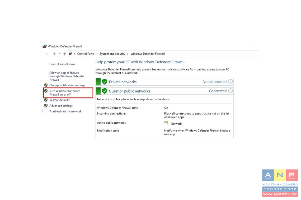Click 'Windows Defender Firewall state:' label
The width and height of the screenshot is (301, 200).
pyautogui.click(x=118, y=108)
